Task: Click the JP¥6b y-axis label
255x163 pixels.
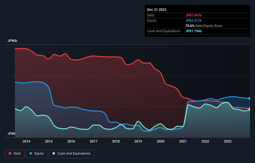Action: (12, 41)
